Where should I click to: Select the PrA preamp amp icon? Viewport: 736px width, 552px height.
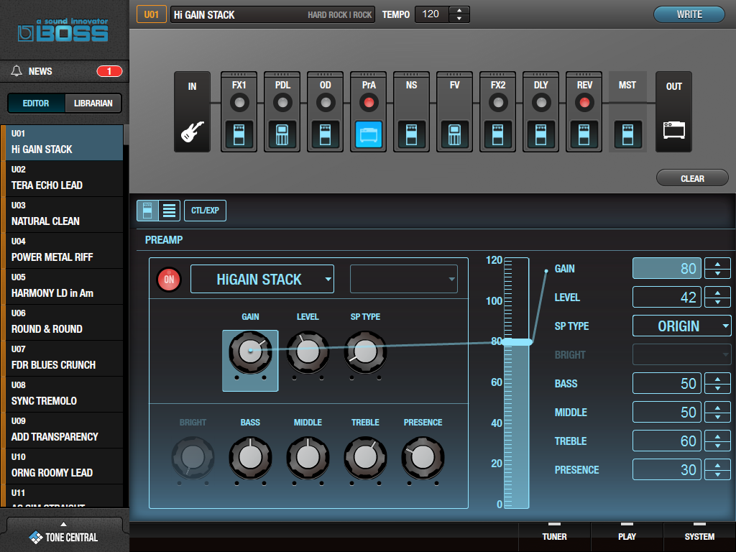369,134
